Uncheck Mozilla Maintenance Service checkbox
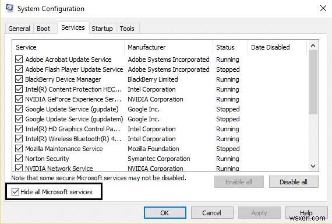 click(19, 149)
